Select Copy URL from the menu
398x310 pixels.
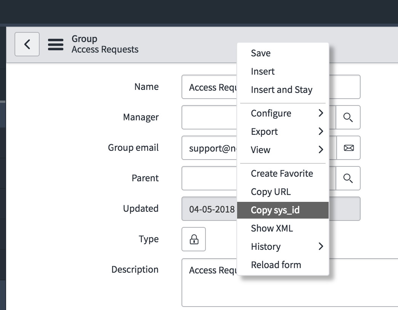[x=271, y=192]
